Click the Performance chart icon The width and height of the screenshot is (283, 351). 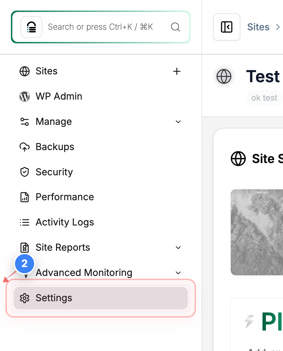pos(24,197)
